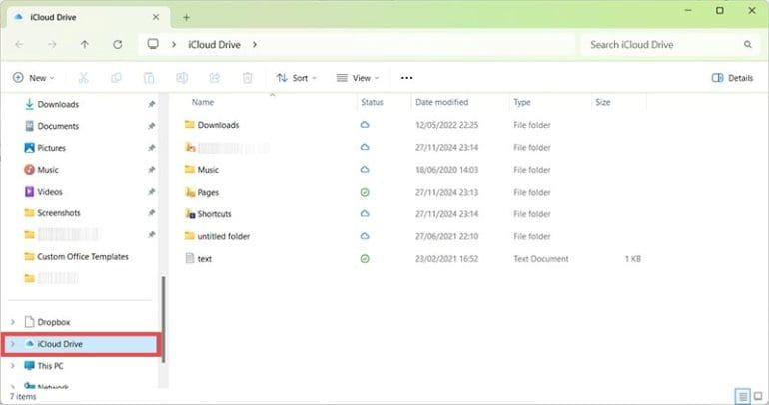
Task: Click the Paste clipboard icon
Action: [149, 78]
